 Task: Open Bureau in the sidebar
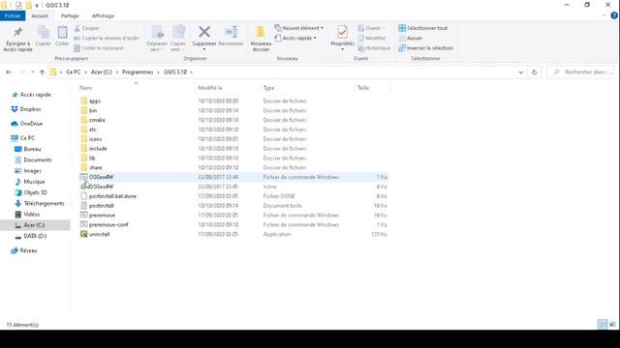tap(32, 149)
